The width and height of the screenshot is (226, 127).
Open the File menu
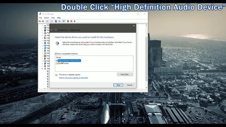[41, 18]
